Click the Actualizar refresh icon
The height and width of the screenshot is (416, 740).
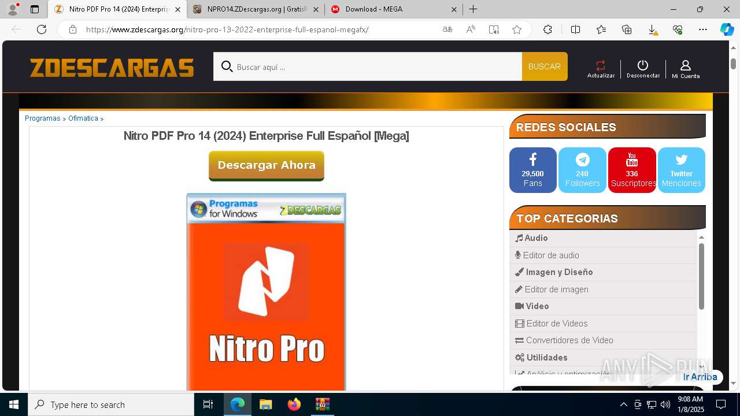pyautogui.click(x=601, y=65)
